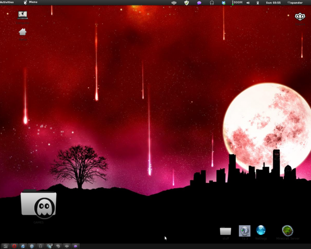Open the Activities overview
The height and width of the screenshot is (249, 311).
[7, 2]
